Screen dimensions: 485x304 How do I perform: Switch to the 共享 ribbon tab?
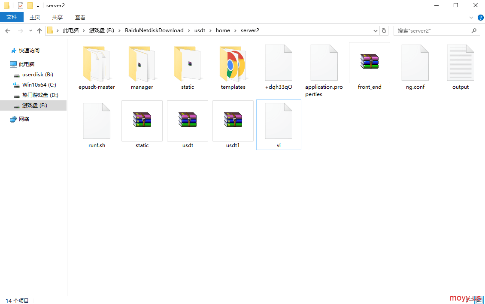click(57, 17)
